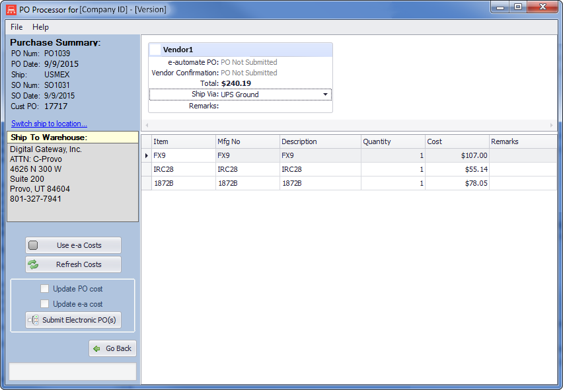Click Submit Electronic PO(s) button

[x=73, y=320]
